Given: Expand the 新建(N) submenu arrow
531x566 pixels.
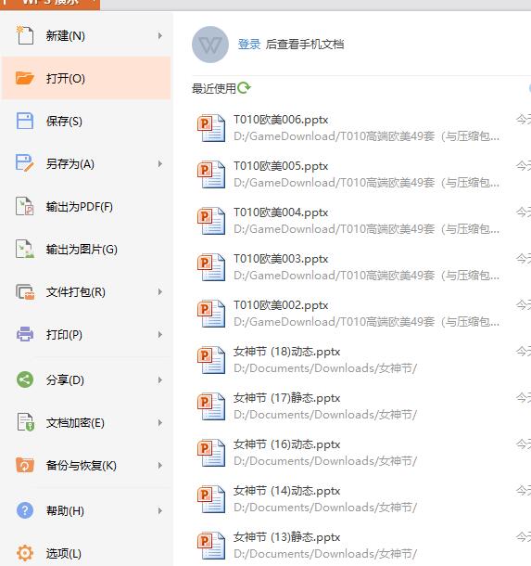Looking at the screenshot, I should click(160, 35).
